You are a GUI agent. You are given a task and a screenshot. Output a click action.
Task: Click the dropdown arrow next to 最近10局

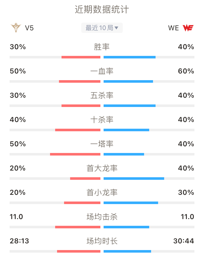pos(116,28)
